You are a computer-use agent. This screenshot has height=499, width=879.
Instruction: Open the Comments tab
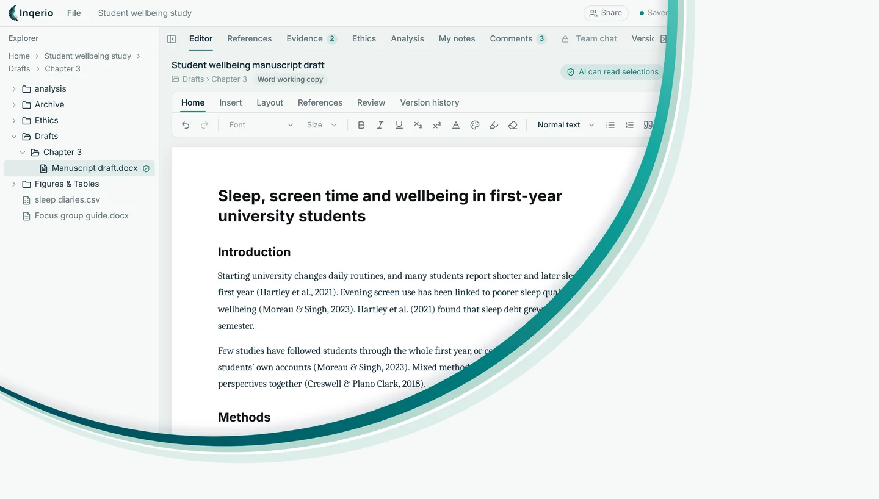[x=518, y=38]
